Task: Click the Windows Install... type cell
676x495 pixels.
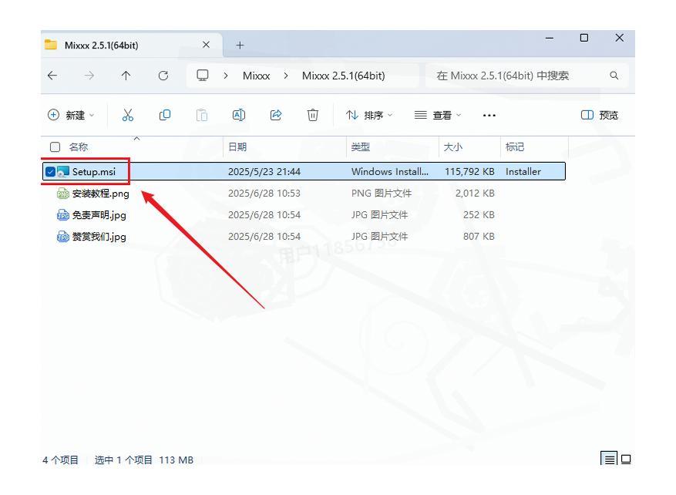Action: tap(390, 172)
